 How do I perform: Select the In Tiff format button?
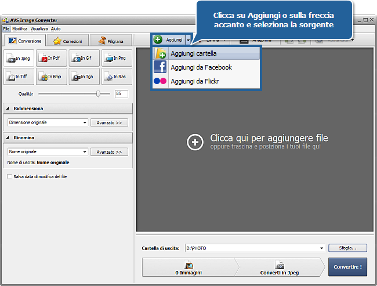coord(19,77)
